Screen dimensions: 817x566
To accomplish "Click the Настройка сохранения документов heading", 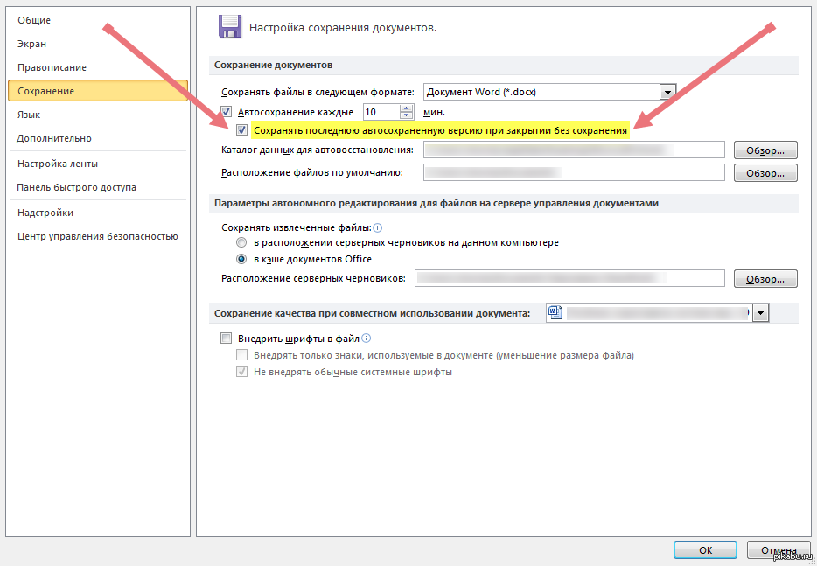I will click(343, 28).
